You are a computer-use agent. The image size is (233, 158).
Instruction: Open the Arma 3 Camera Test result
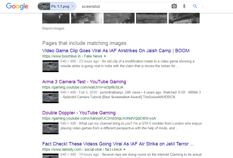[x=84, y=82]
